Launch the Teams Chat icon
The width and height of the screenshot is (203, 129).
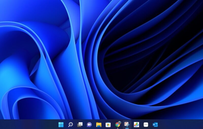coord(89,124)
